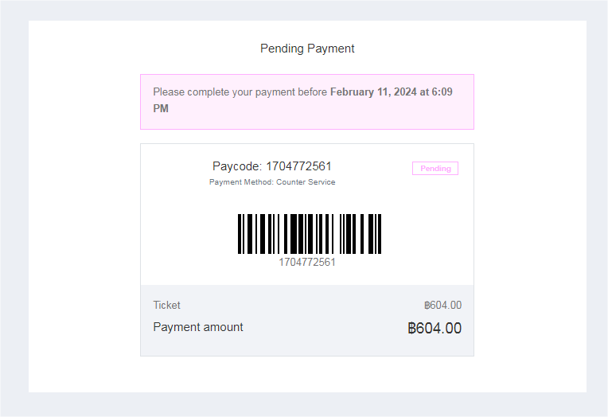The image size is (608, 417).
Task: Click the barcode image
Action: [310, 233]
